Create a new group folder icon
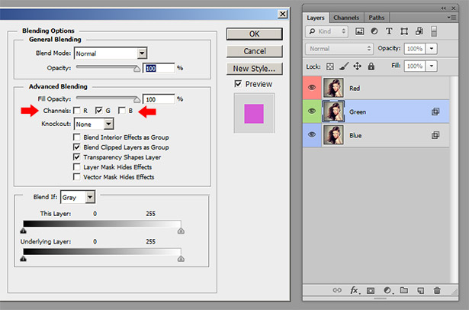The width and height of the screenshot is (469, 310). tap(404, 290)
